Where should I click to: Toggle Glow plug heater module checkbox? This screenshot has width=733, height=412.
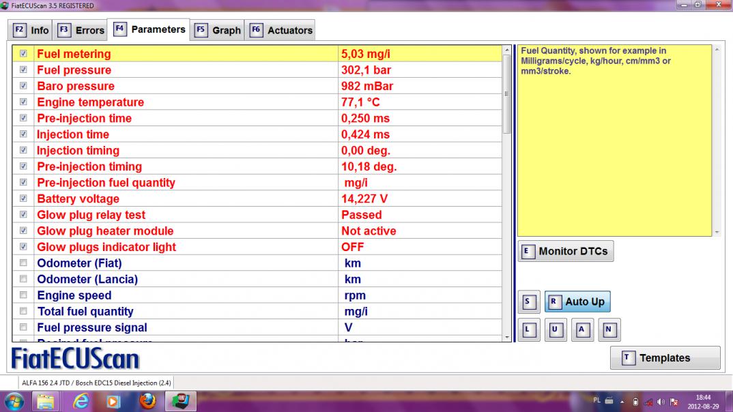23,231
